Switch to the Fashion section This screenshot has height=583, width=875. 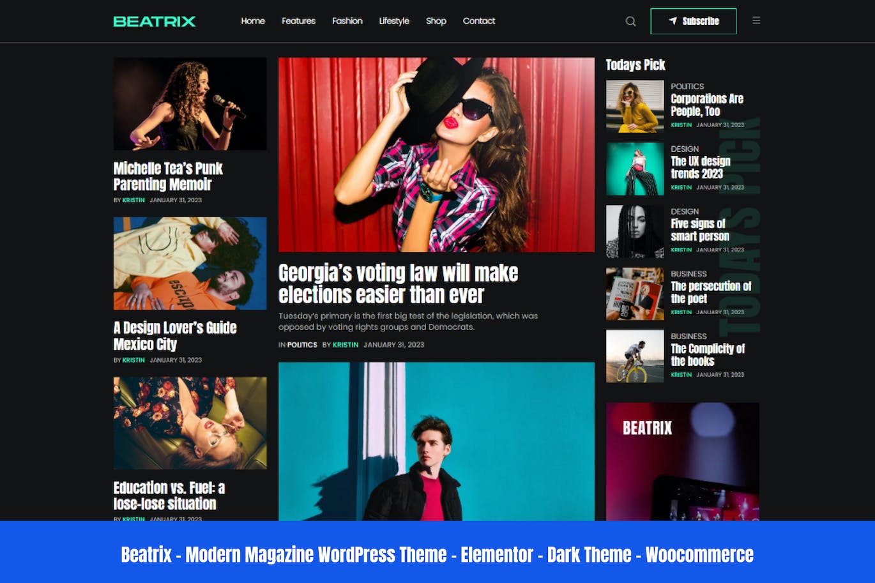pyautogui.click(x=347, y=21)
